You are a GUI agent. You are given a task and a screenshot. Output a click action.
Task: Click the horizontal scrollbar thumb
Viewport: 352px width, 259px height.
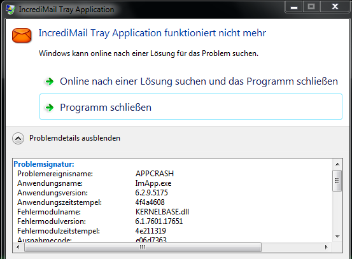click(143, 247)
